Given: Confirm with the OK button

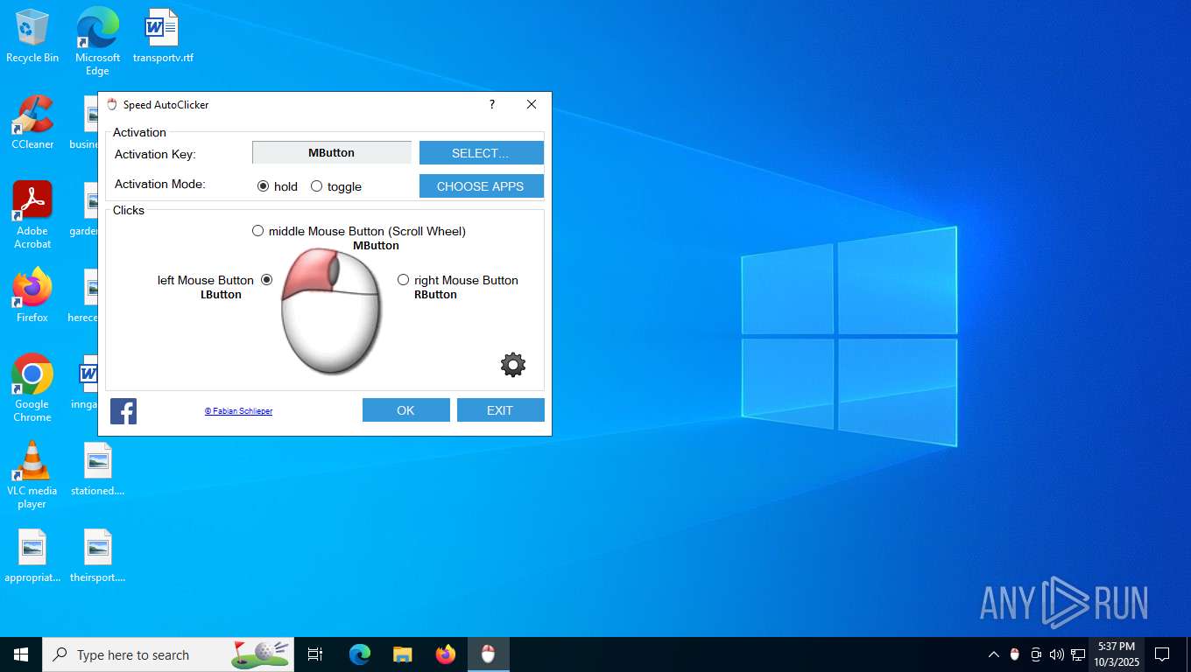Looking at the screenshot, I should (x=406, y=410).
